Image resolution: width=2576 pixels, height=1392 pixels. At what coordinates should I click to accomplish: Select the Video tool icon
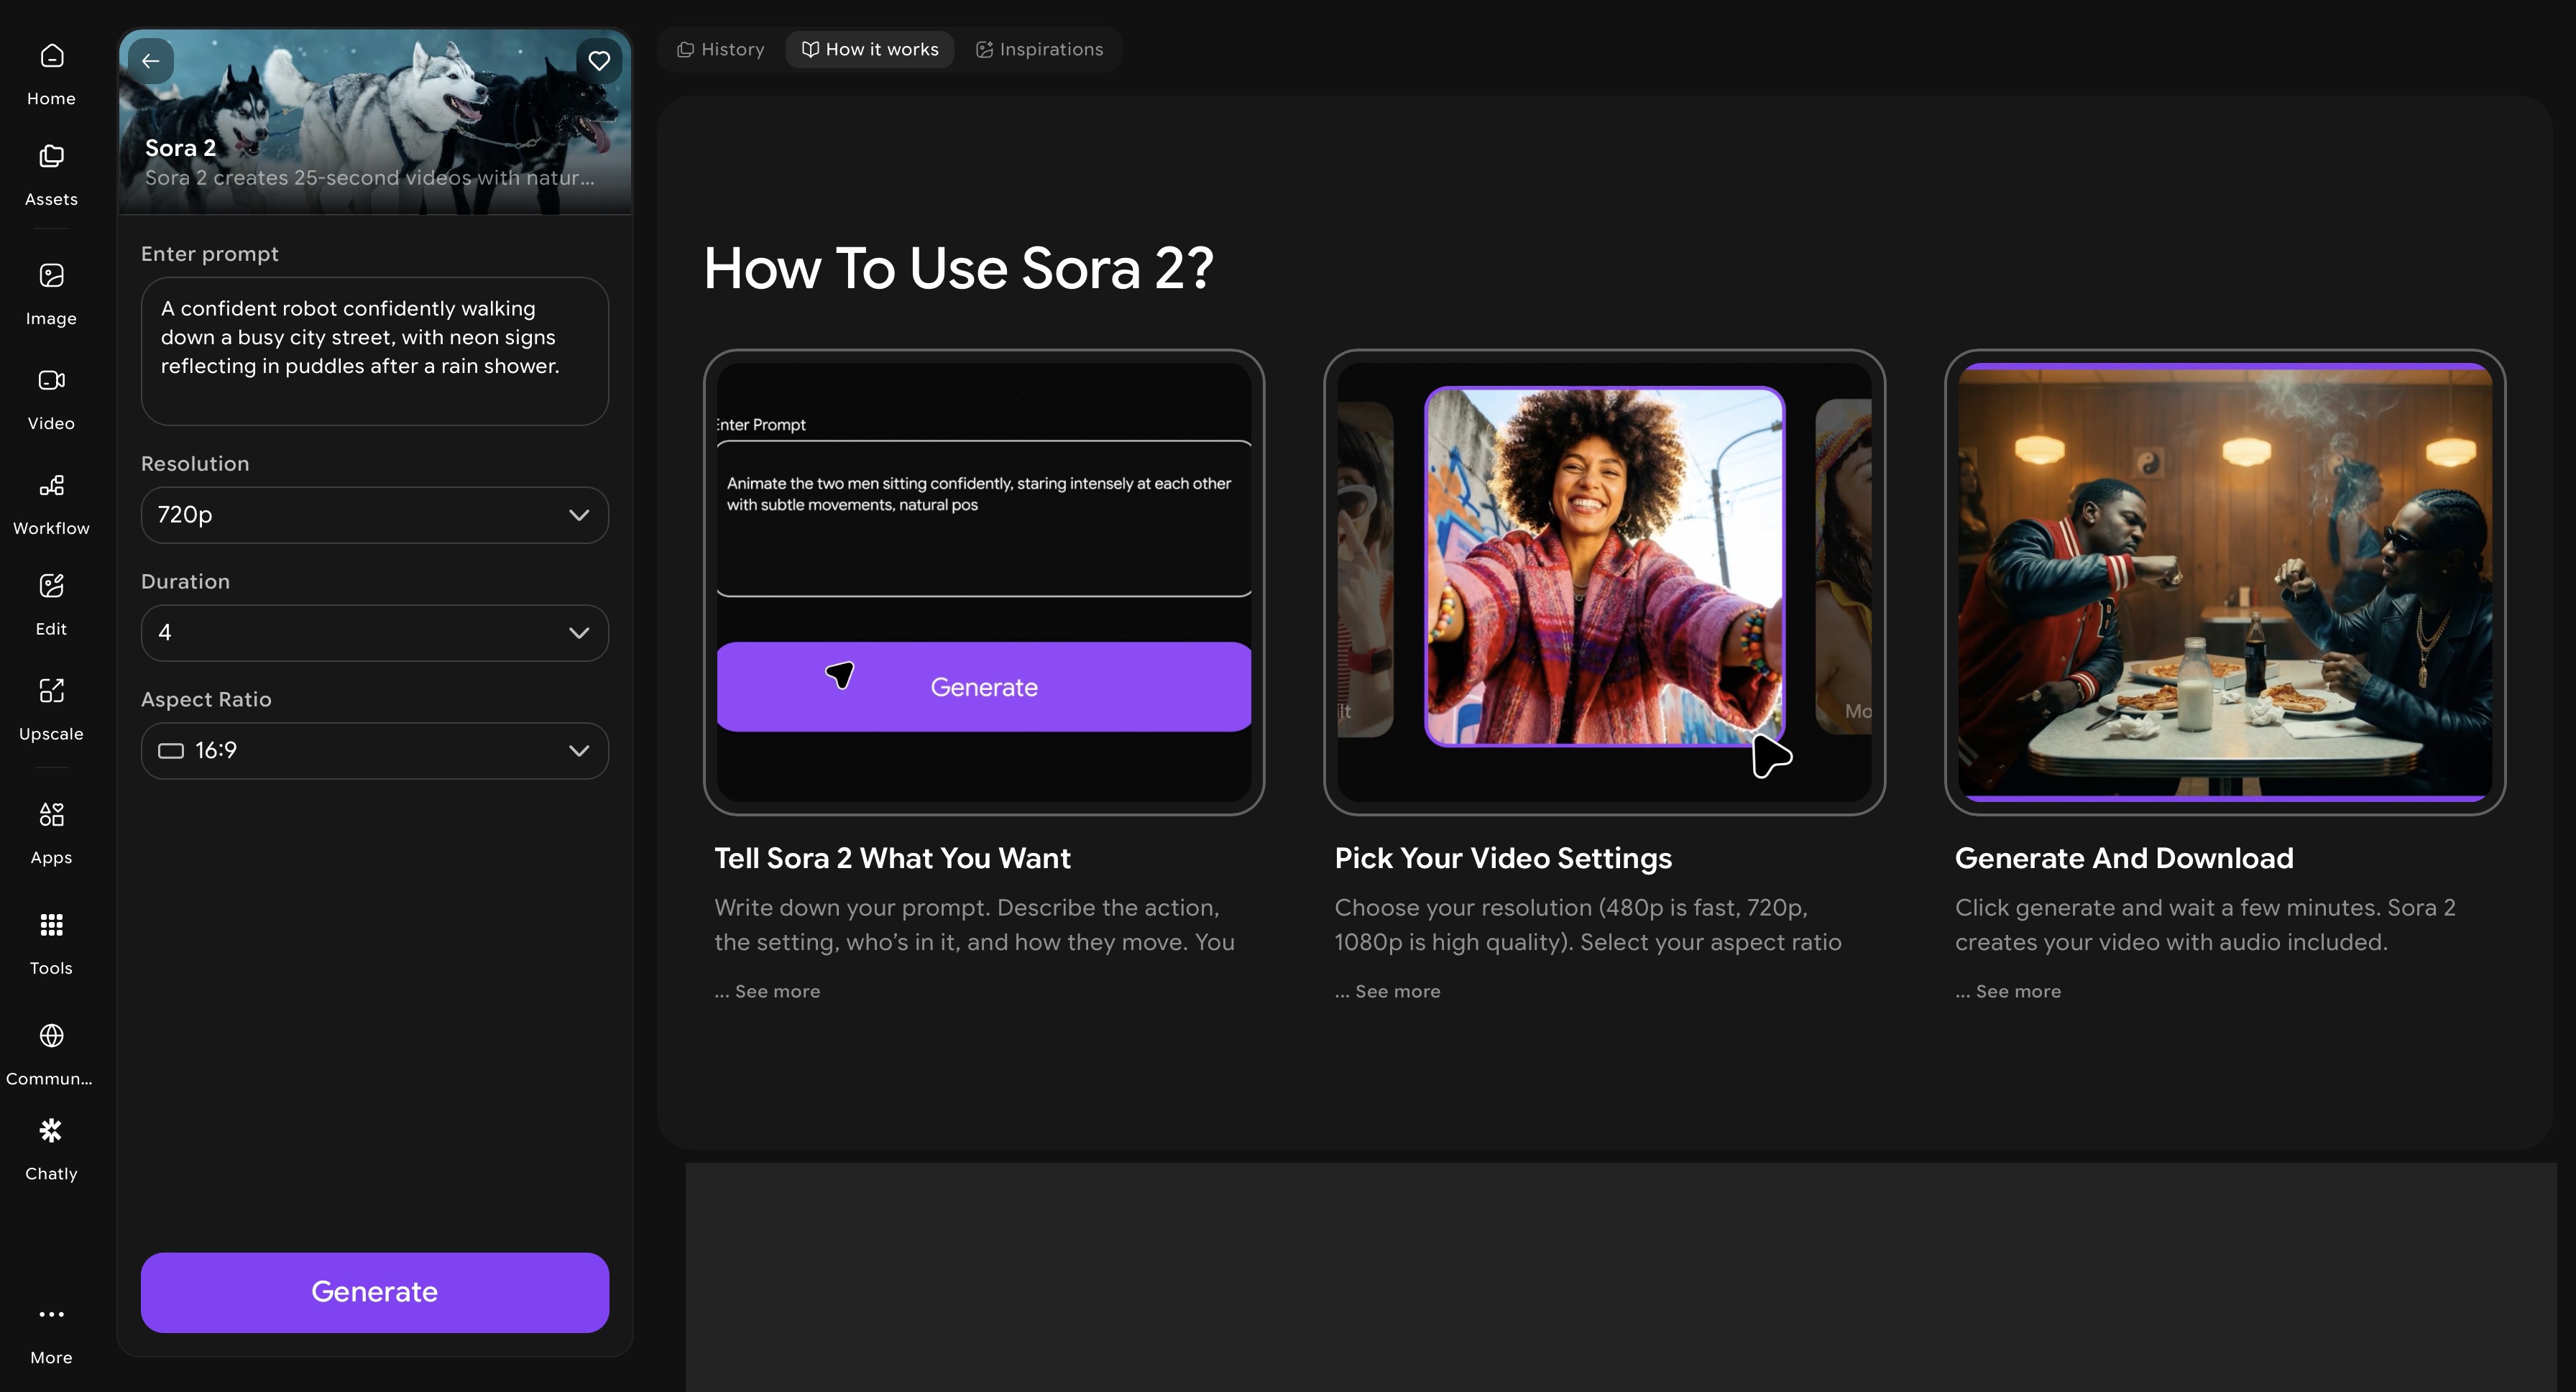pyautogui.click(x=51, y=381)
